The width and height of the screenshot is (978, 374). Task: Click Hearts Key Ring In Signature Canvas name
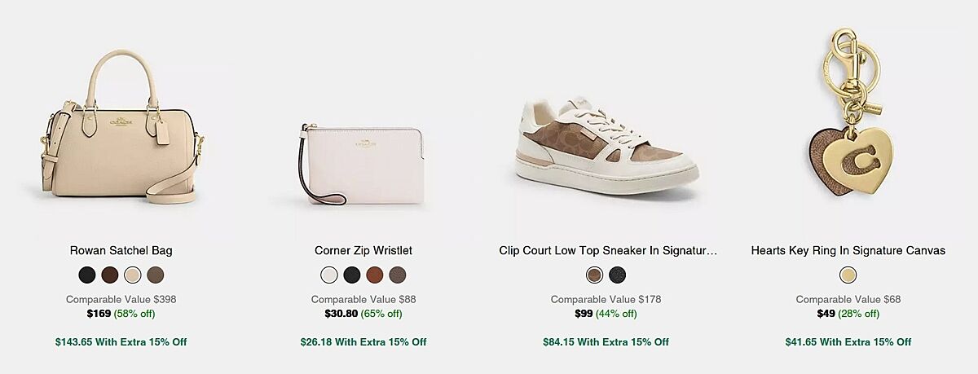coord(848,251)
